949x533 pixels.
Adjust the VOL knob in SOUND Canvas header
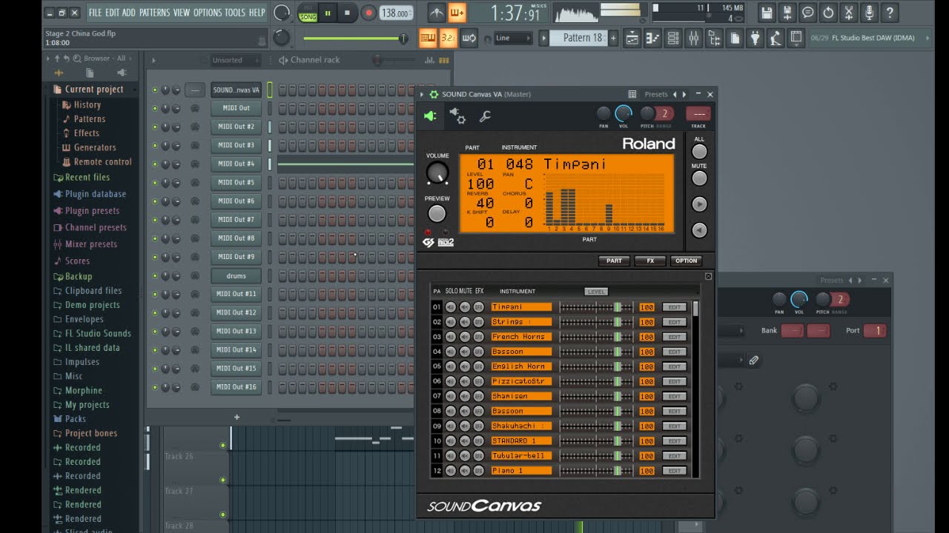624,113
